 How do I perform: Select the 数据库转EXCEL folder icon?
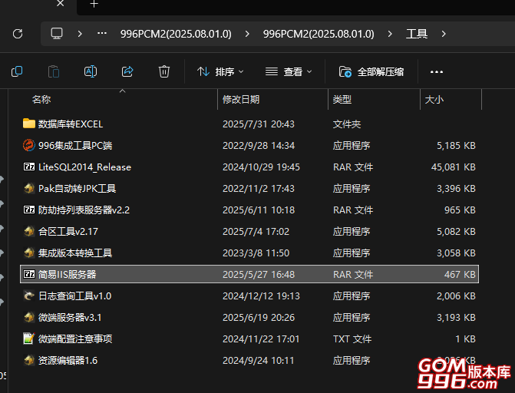(29, 124)
